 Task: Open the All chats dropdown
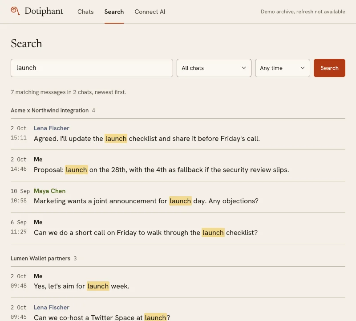pos(214,68)
